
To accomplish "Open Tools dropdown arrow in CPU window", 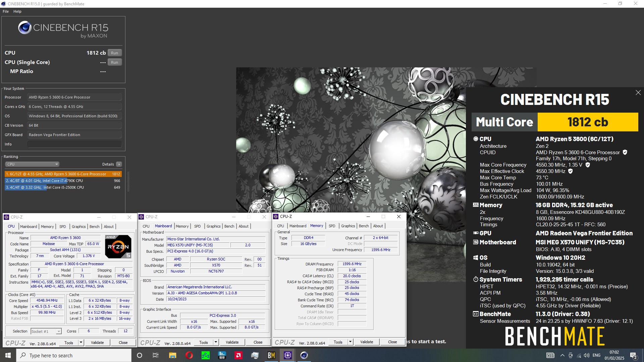I will click(x=81, y=343).
